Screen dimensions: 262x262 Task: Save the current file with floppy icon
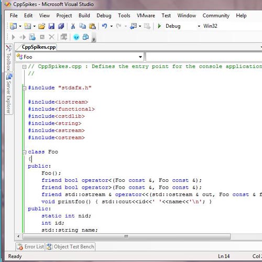[x=51, y=26]
